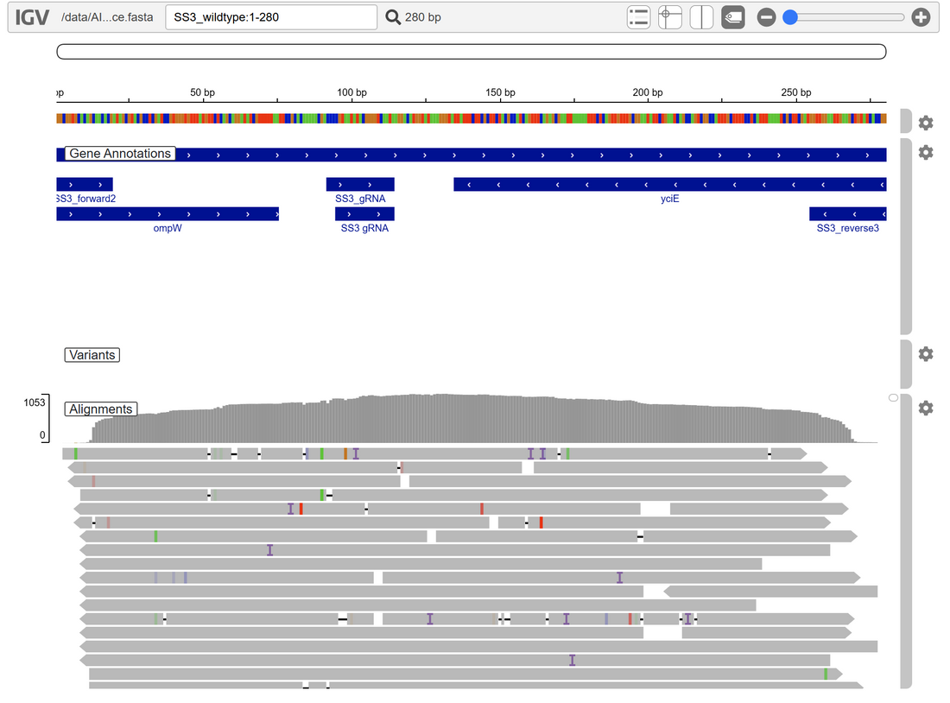Toggle the center line display
950x703 pixels.
pyautogui.click(x=700, y=16)
